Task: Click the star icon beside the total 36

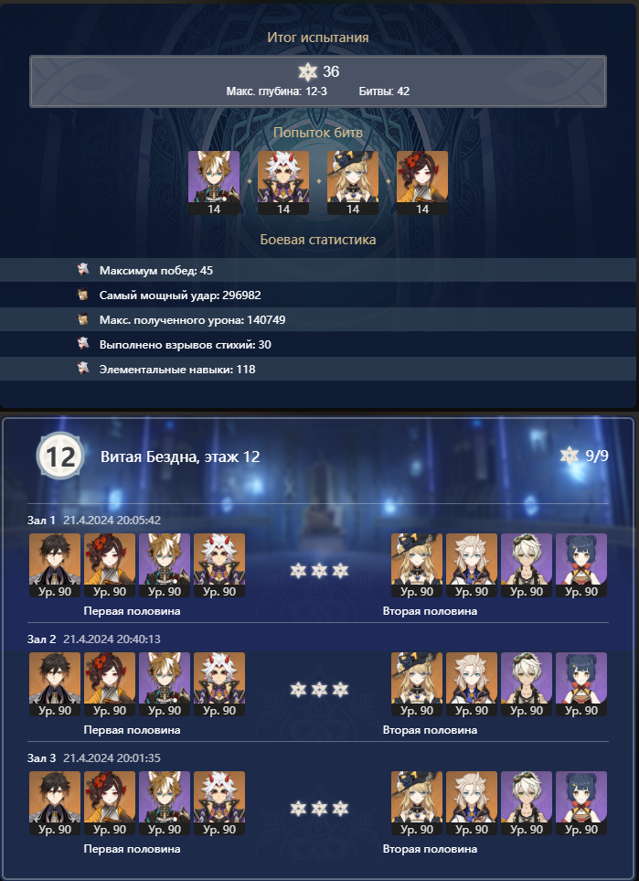Action: pyautogui.click(x=307, y=72)
